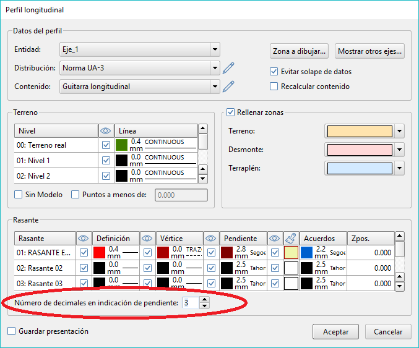This screenshot has width=419, height=348.
Task: Click the eye icon before Pendiente column
Action: point(211,239)
